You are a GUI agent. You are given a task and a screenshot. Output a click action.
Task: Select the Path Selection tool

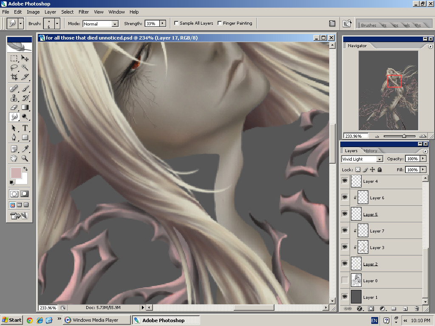tap(14, 128)
